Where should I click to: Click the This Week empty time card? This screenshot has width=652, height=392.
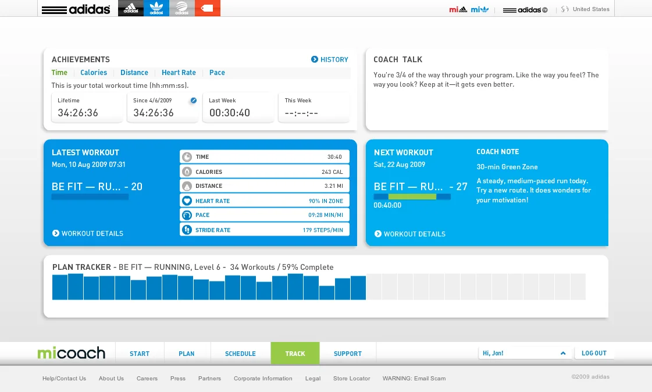(x=314, y=107)
